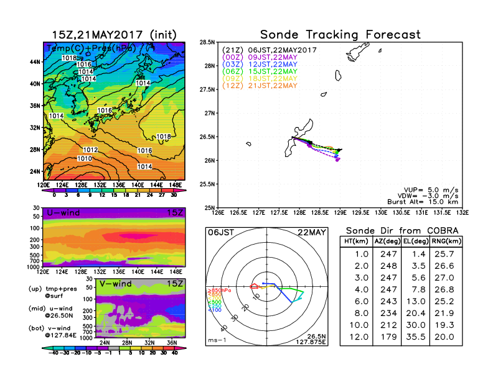Click the purple "(00Z) 09JST,22MAY" legend entry
Image resolution: width=493 pixels, height=380 pixels.
pyautogui.click(x=260, y=57)
